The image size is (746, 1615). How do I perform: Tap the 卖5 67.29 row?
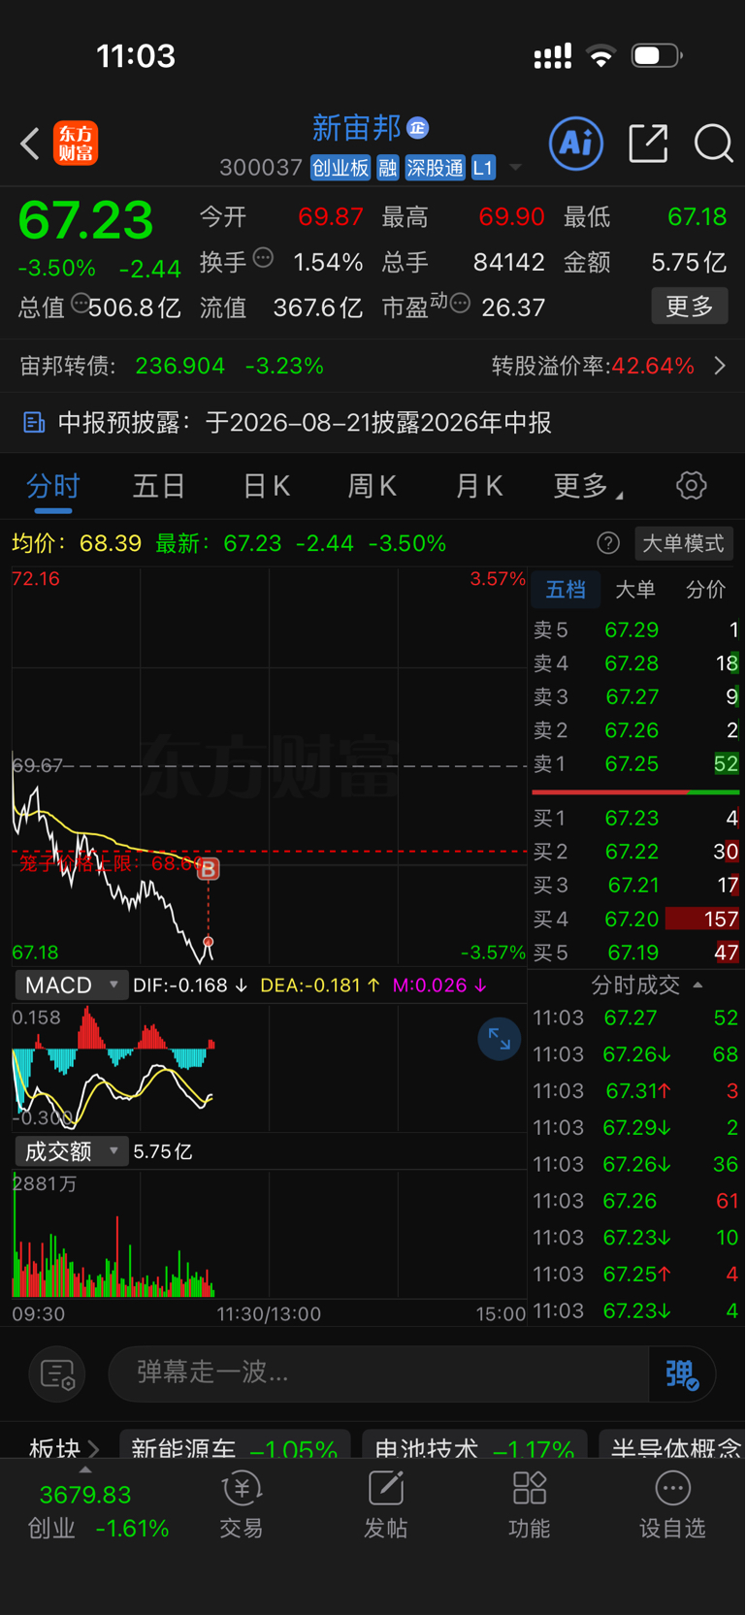click(635, 630)
